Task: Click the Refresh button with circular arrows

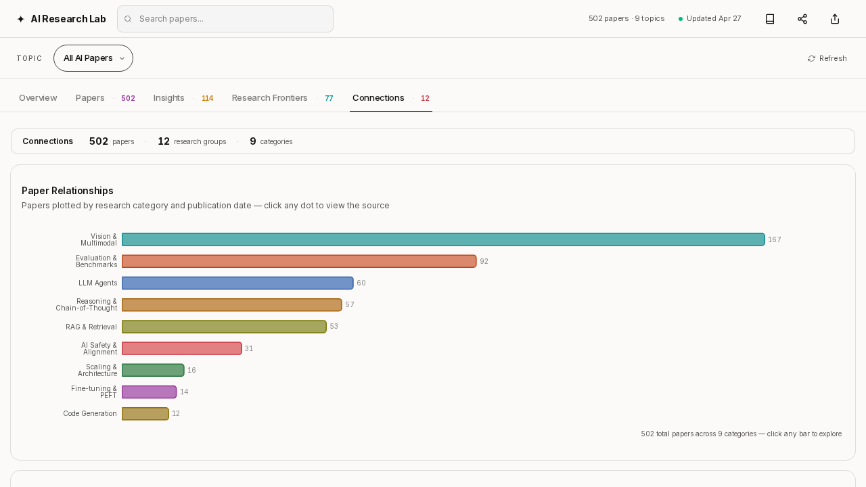Action: tap(827, 58)
